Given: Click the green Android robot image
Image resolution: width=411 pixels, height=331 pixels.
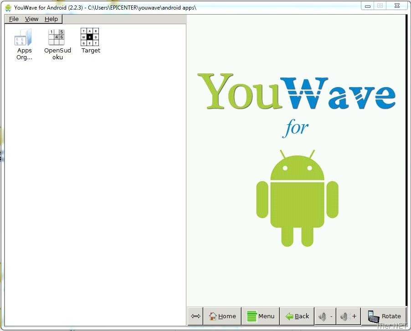Looking at the screenshot, I should point(297,198).
